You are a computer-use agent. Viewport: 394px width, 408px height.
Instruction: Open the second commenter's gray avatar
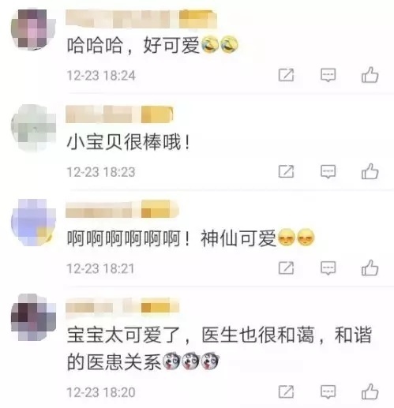tap(33, 128)
